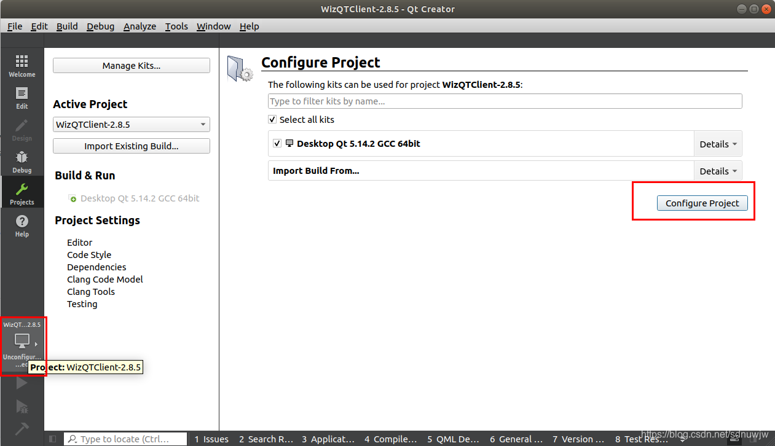Open the Window menu
This screenshot has height=446, width=775.
214,26
